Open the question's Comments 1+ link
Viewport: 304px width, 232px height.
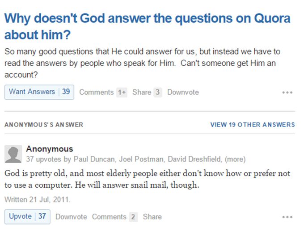[103, 92]
